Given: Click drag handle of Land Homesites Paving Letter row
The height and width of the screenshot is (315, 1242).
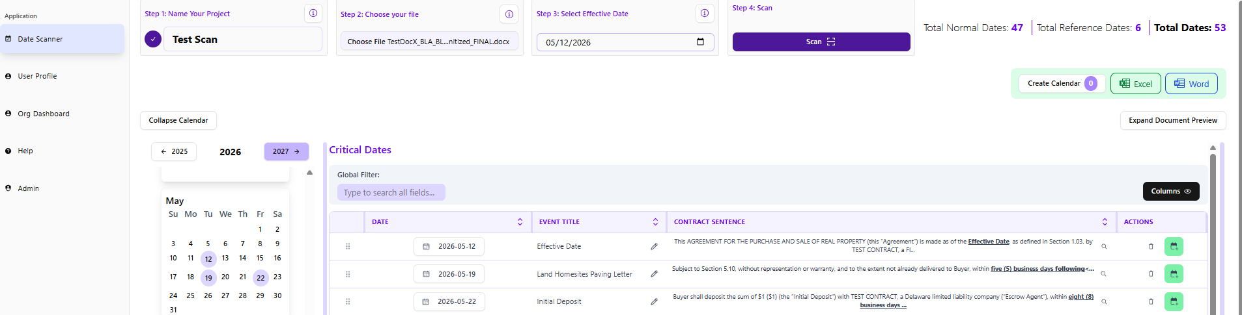Looking at the screenshot, I should pyautogui.click(x=348, y=274).
